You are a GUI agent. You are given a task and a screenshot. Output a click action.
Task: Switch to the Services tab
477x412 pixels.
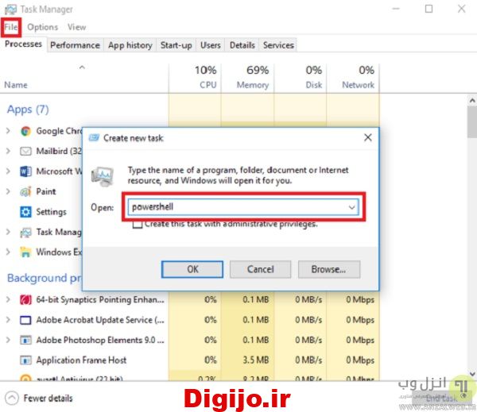(278, 45)
